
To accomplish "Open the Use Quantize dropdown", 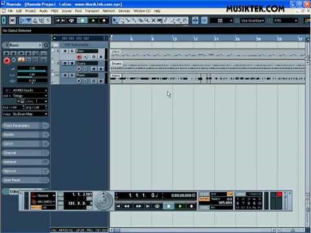I will (252, 21).
